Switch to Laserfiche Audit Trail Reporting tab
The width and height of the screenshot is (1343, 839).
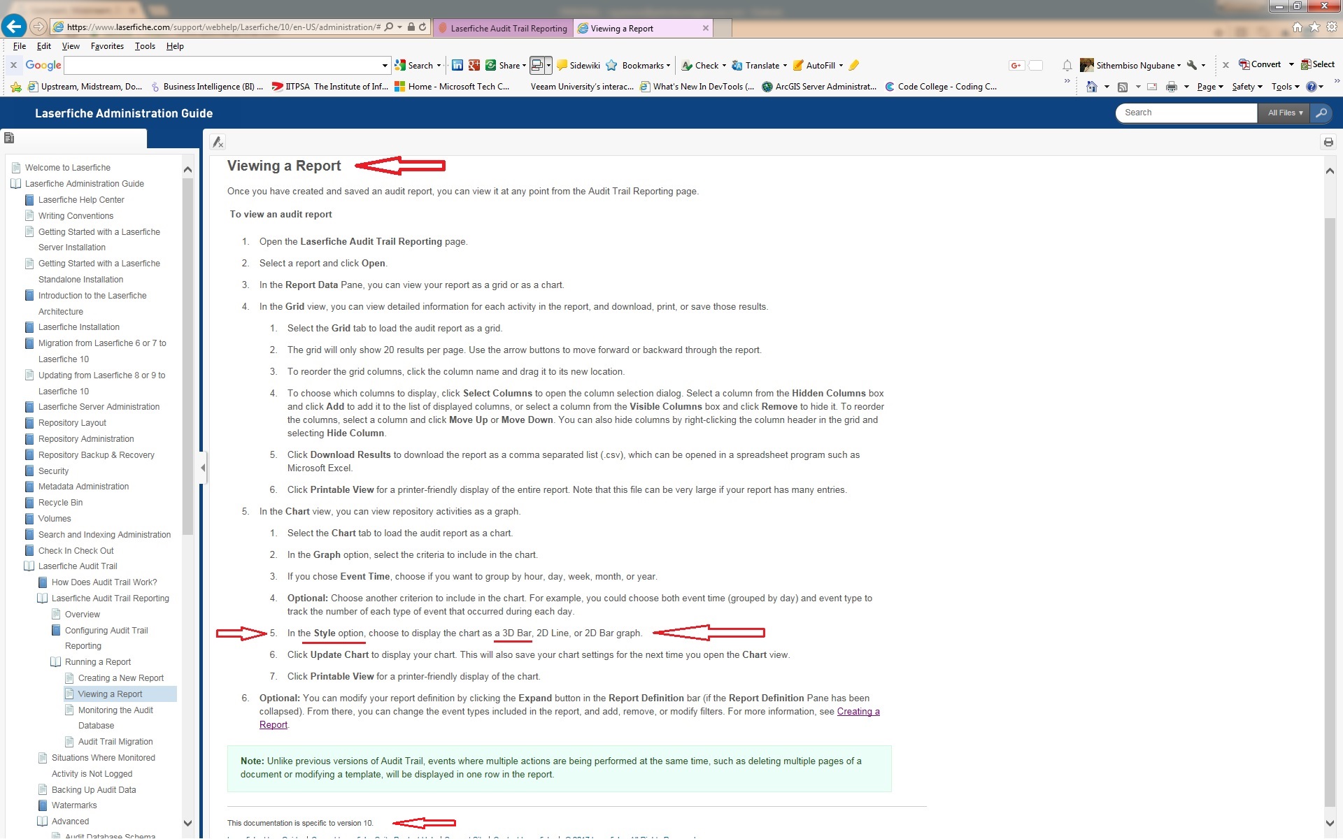508,28
